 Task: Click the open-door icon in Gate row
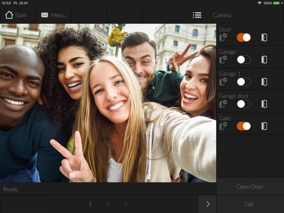[x=264, y=126]
